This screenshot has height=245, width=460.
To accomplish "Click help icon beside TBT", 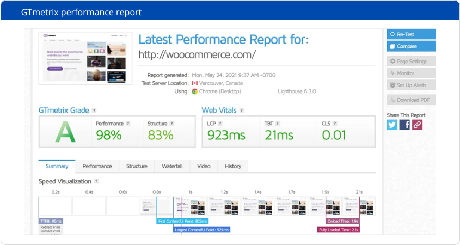I will point(278,124).
